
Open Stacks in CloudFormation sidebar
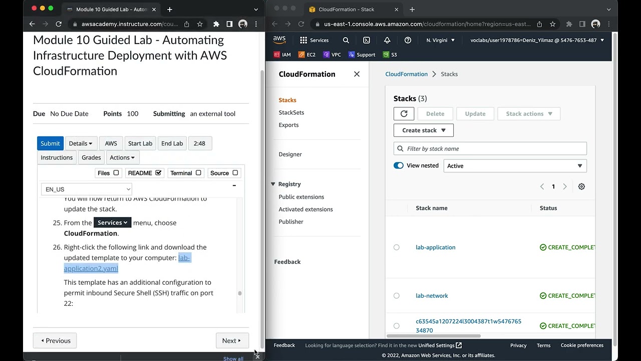pos(287,100)
